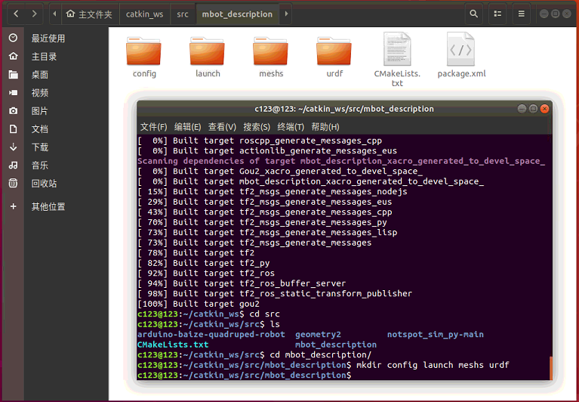Click 'Scanning dependencies of target' line

click(x=341, y=161)
